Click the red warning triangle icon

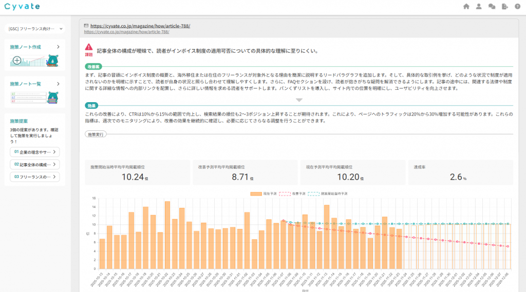click(89, 47)
